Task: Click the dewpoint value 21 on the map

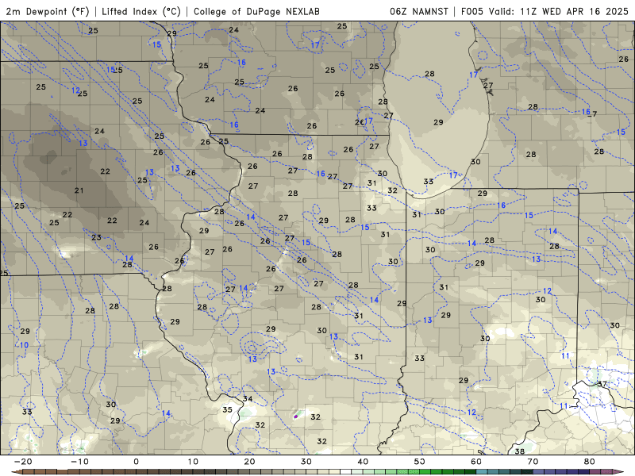Action: pyautogui.click(x=79, y=190)
